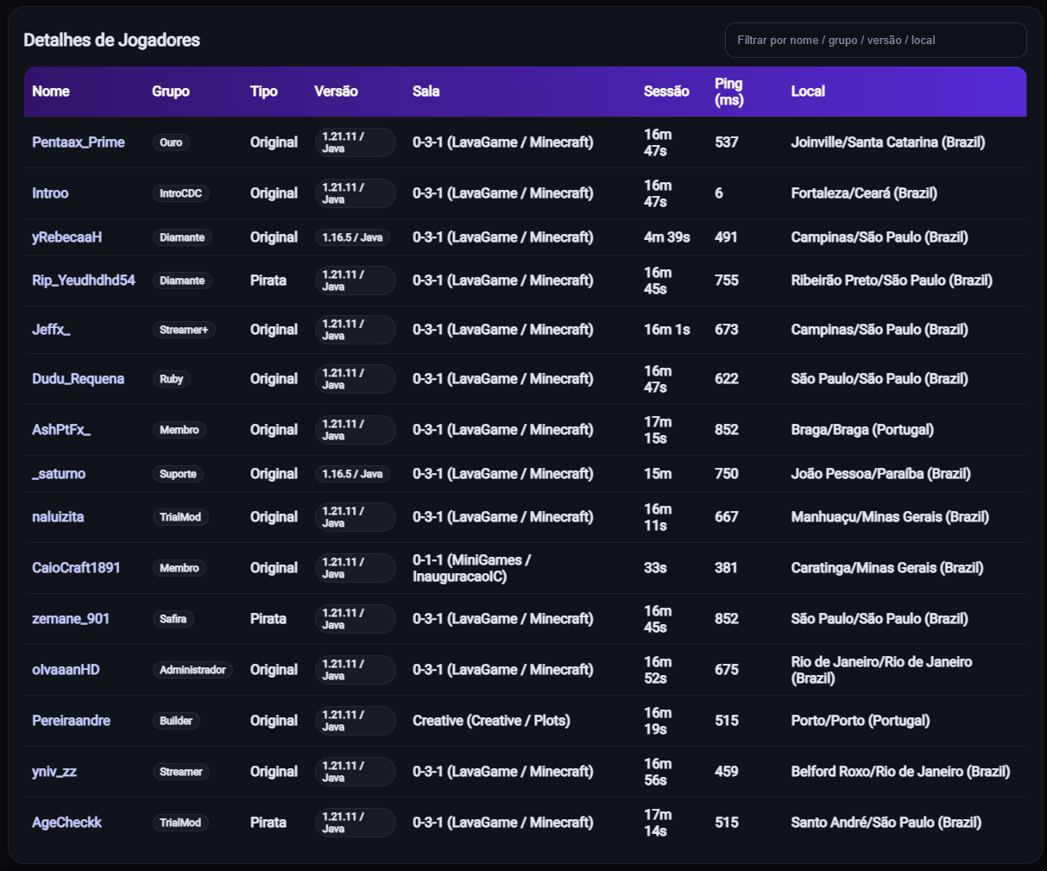Click the 1.16.5 / Java badge for yRebecaaH
This screenshot has height=871, width=1047.
pyautogui.click(x=352, y=237)
